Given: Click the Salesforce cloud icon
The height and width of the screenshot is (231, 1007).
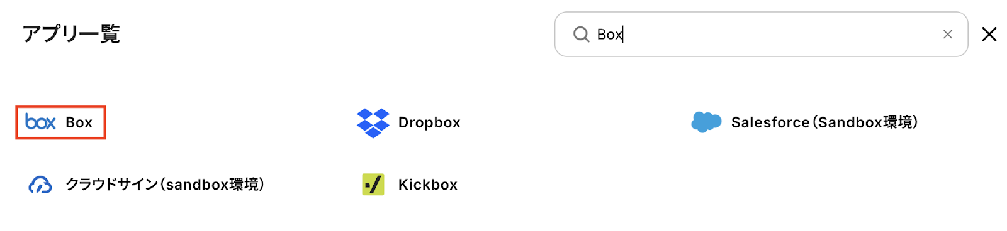Looking at the screenshot, I should coord(706,122).
